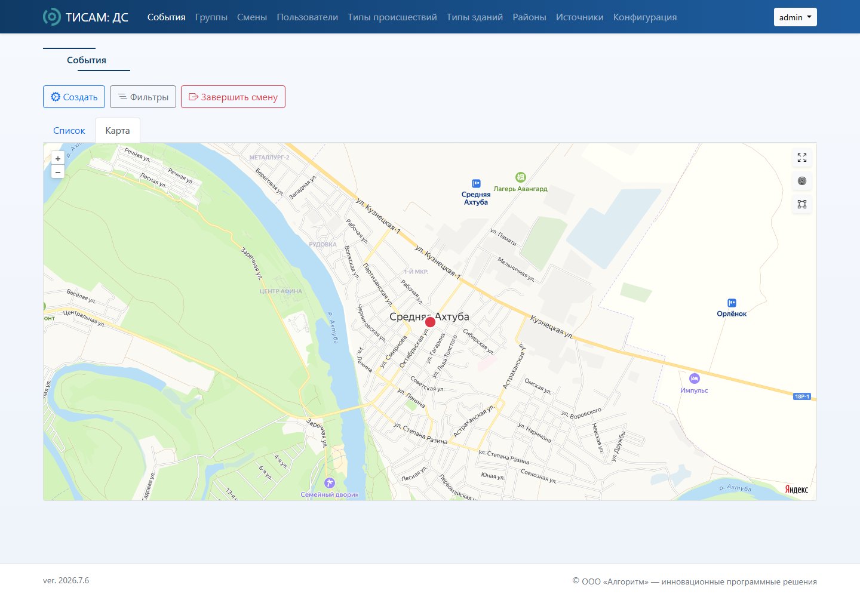Click the Создать button
The height and width of the screenshot is (597, 860).
[74, 97]
